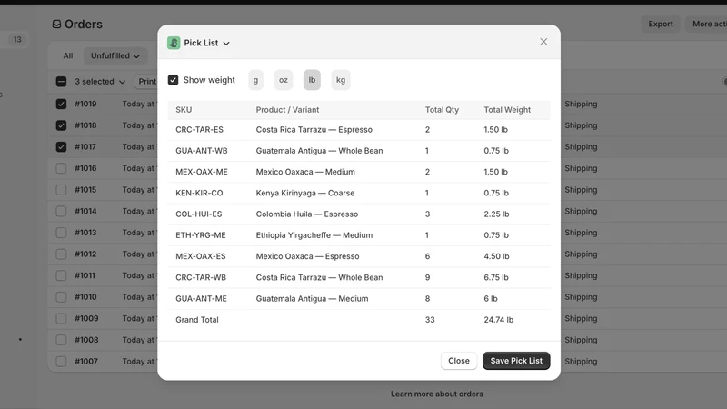Open the 3 selected dropdown

click(100, 82)
